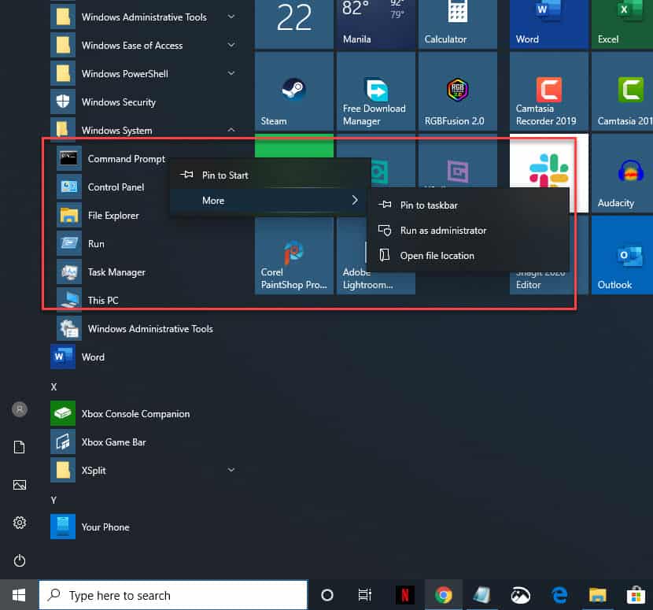Screen dimensions: 653x610
Task: Click the Type here to search box
Action: [x=173, y=595]
